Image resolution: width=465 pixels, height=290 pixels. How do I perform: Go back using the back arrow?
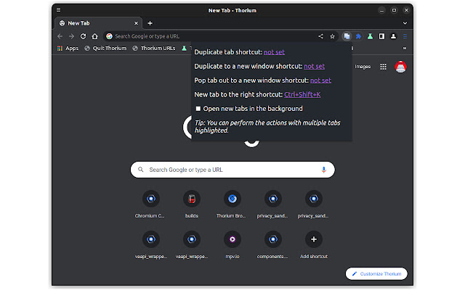point(60,36)
